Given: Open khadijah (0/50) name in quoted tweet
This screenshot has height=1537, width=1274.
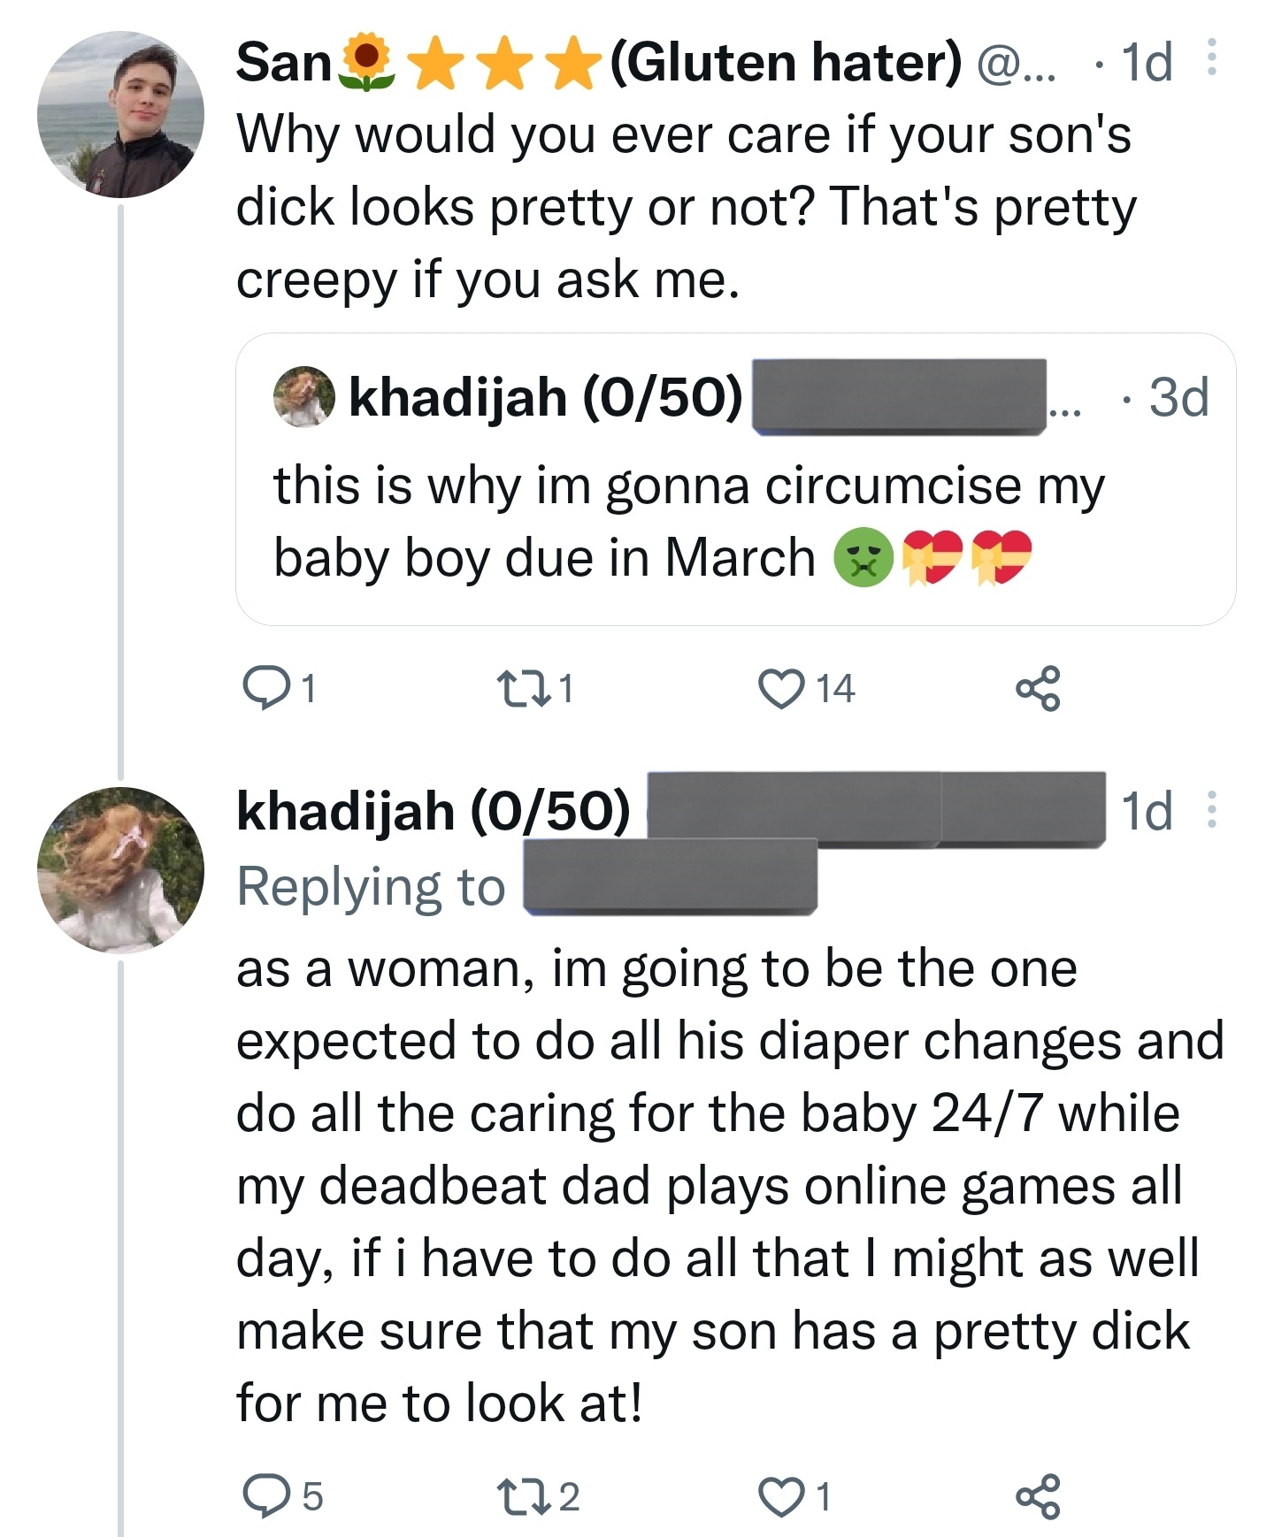Looking at the screenshot, I should pos(546,397).
